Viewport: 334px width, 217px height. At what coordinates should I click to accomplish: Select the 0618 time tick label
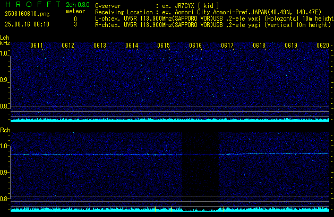(x=259, y=46)
